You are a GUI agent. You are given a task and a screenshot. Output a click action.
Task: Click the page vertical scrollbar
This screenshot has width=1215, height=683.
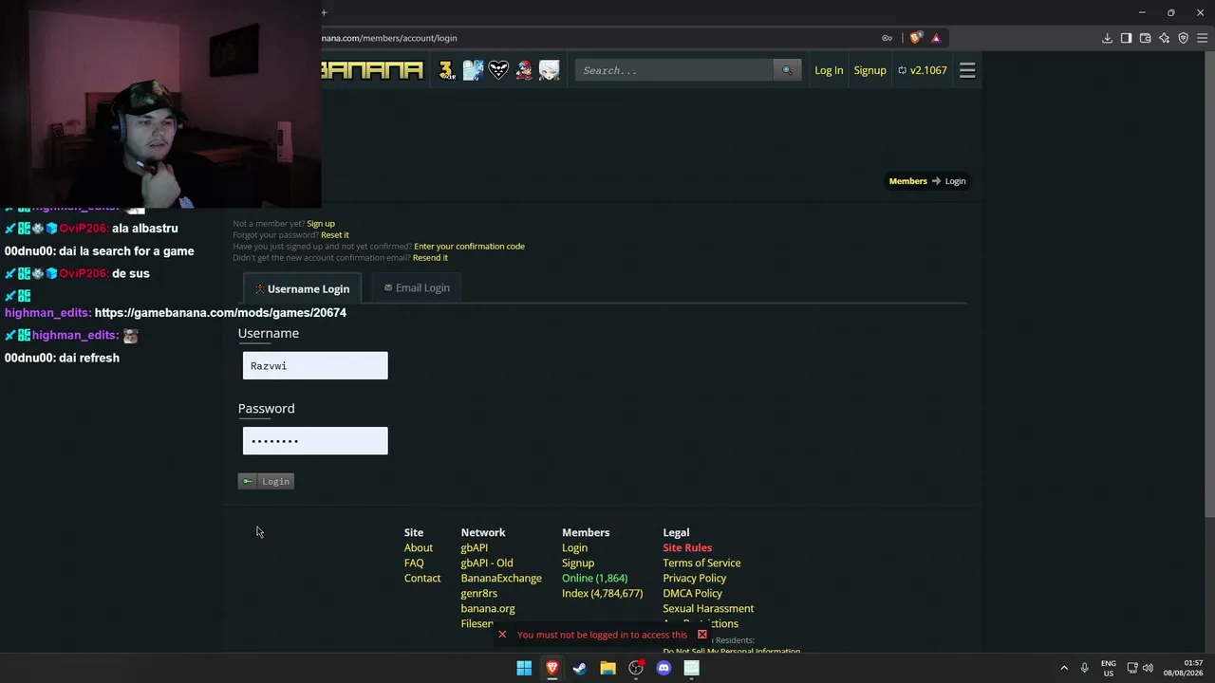pos(1208,285)
